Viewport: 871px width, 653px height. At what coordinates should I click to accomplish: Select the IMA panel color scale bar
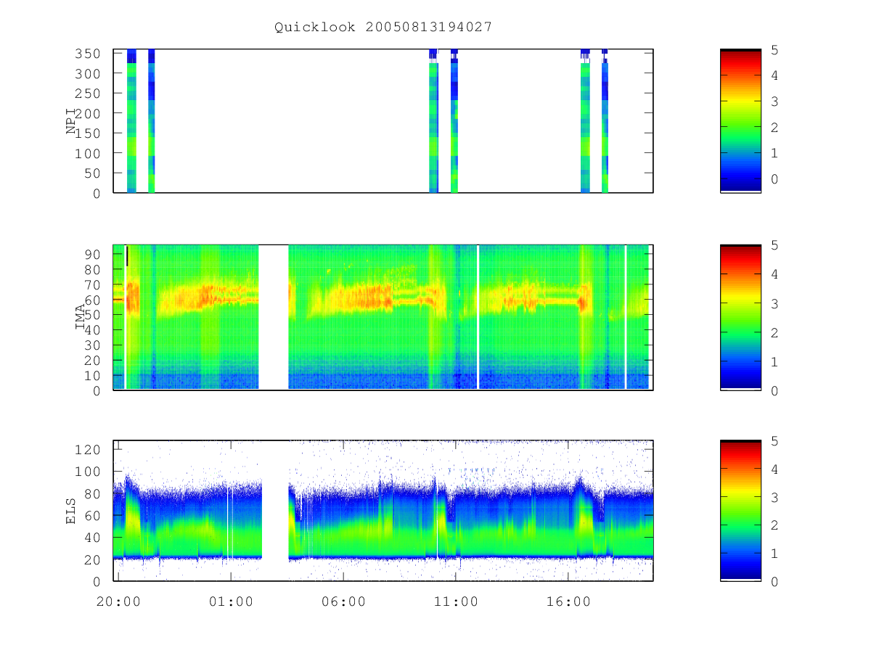click(x=740, y=317)
